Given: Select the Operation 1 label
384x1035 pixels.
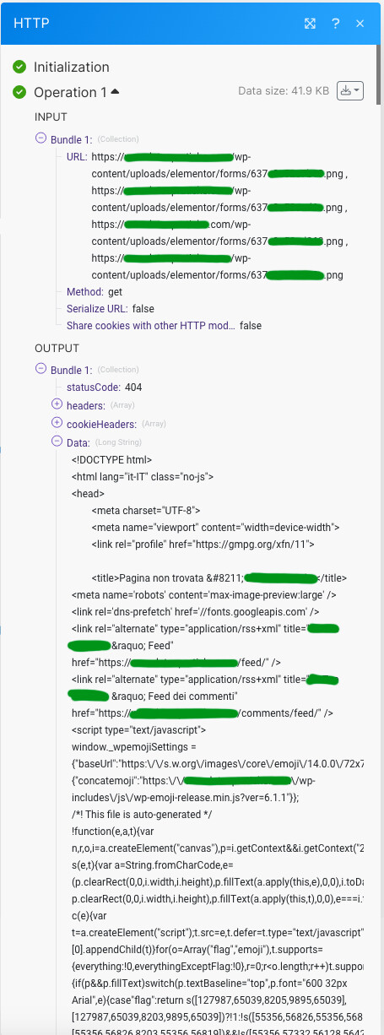Looking at the screenshot, I should (70, 92).
